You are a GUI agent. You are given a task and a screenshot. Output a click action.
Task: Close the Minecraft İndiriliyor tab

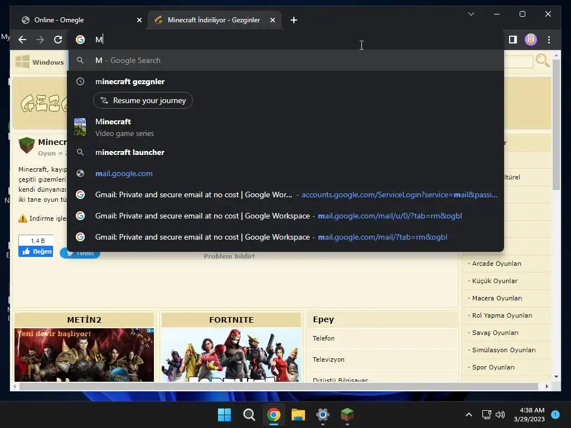(272, 21)
